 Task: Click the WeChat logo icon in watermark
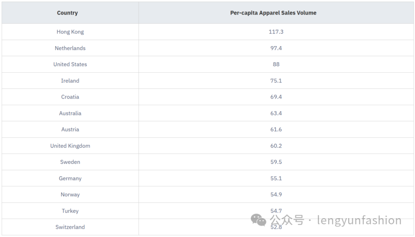[x=258, y=220]
